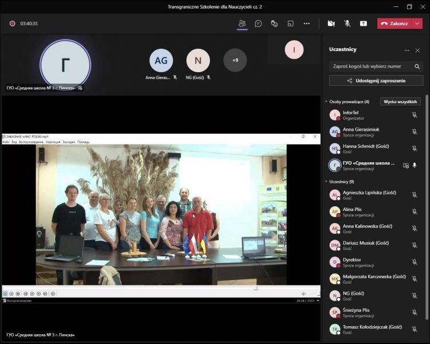The height and width of the screenshot is (344, 430).
Task: Toggle the microphone mute in toolbar
Action: [347, 24]
